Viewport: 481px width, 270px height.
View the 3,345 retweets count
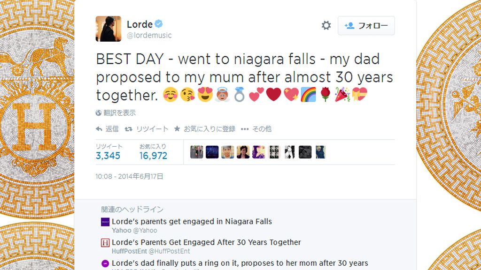[108, 156]
